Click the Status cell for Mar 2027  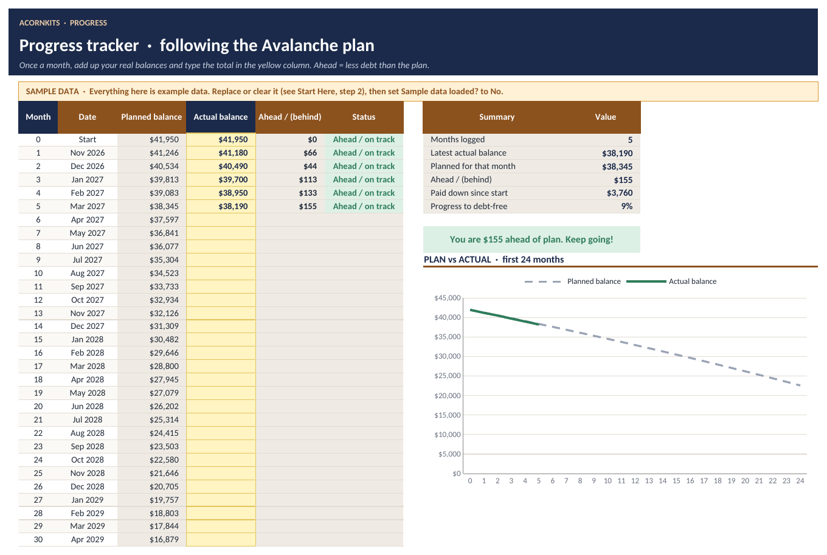click(x=364, y=206)
